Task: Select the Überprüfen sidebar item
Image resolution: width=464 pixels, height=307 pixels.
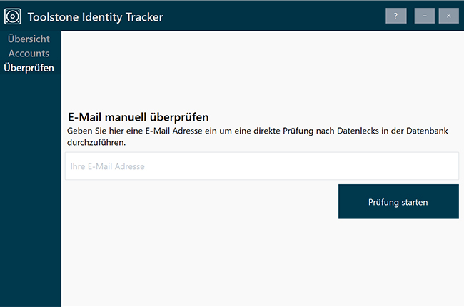Action: click(x=29, y=69)
